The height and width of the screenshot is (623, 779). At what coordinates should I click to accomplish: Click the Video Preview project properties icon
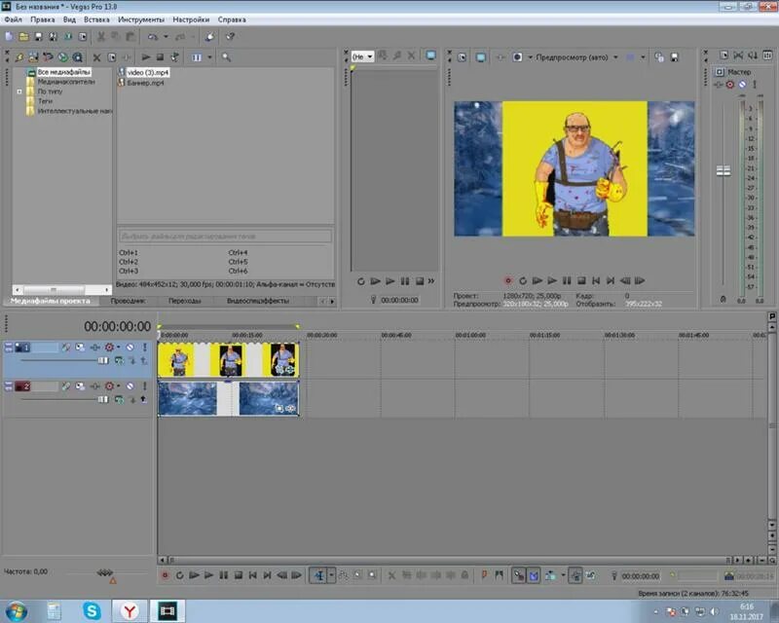pos(462,57)
